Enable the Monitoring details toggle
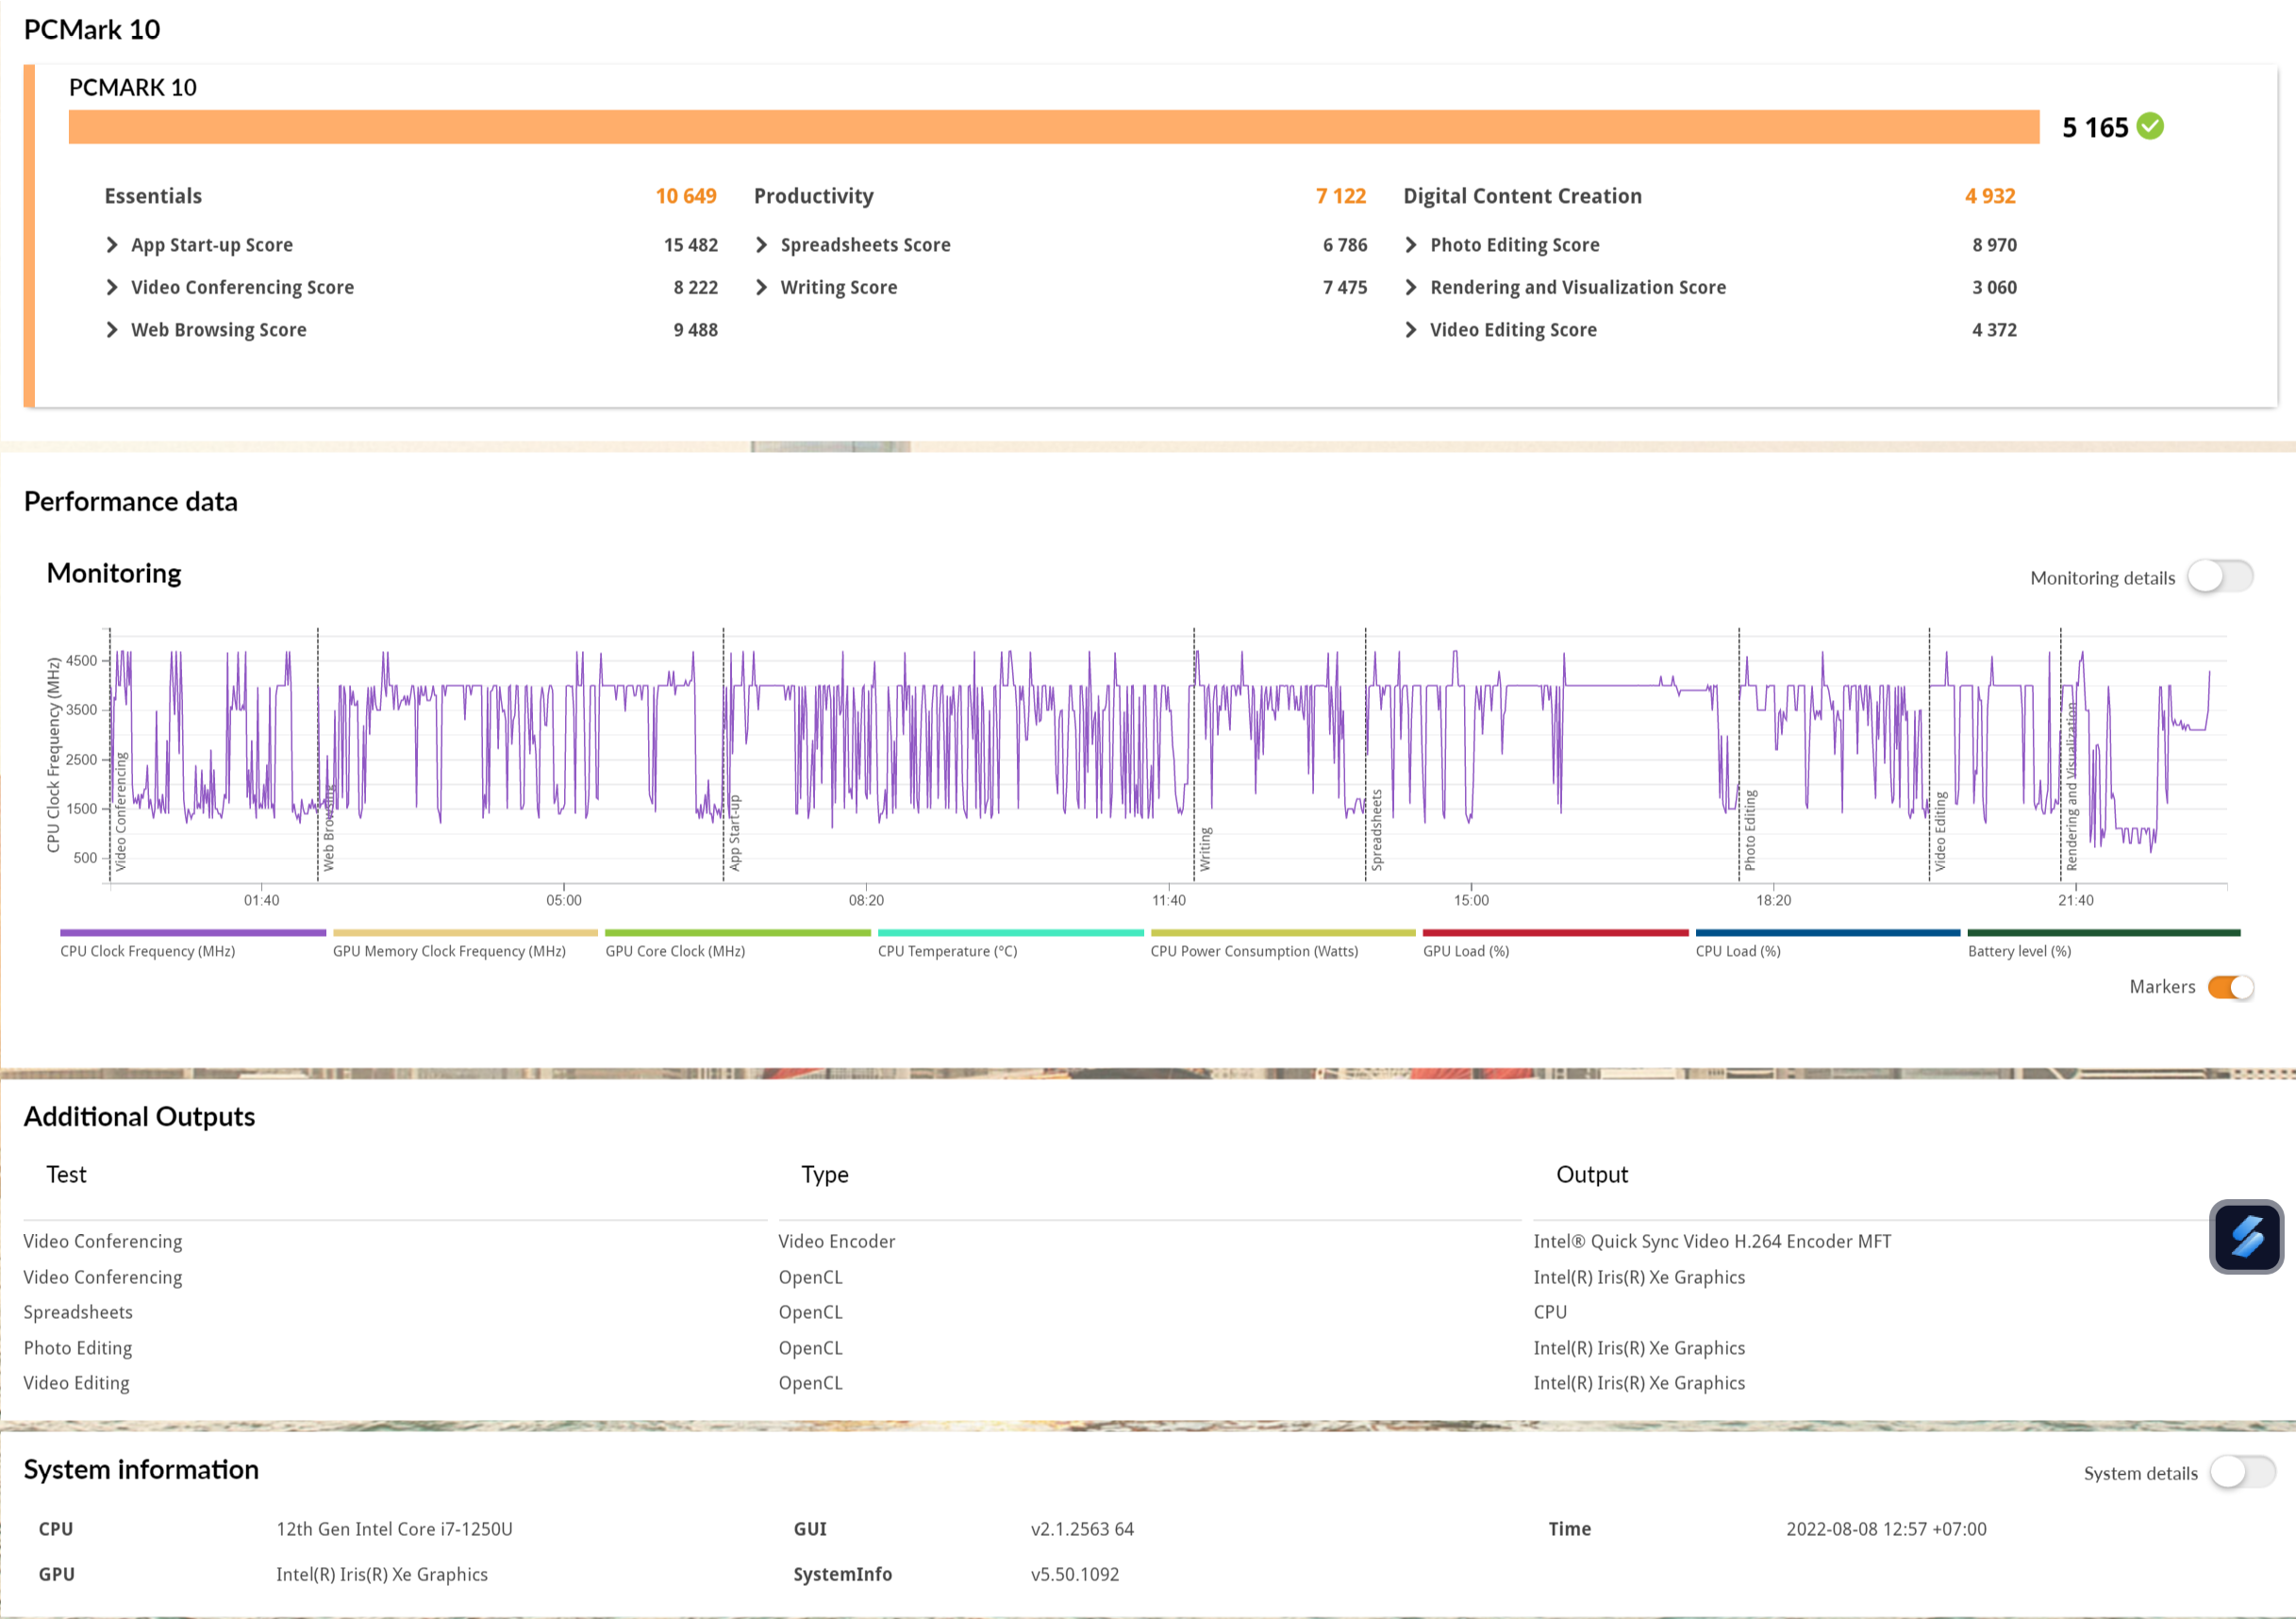The height and width of the screenshot is (1619, 2296). point(2219,577)
